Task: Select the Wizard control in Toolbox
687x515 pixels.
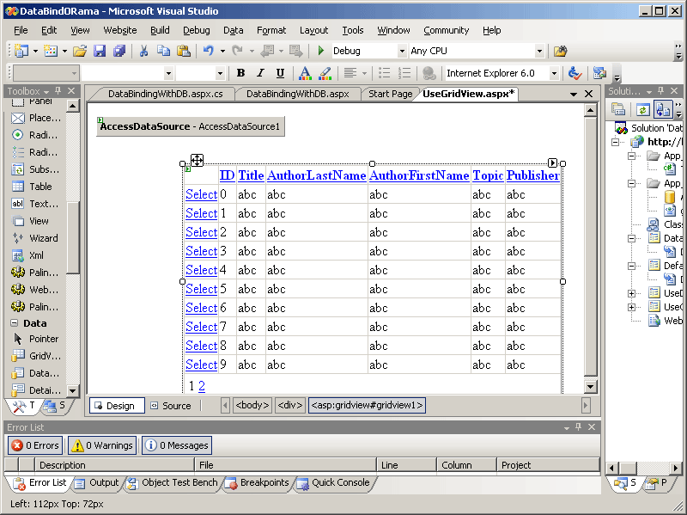Action: (x=43, y=238)
